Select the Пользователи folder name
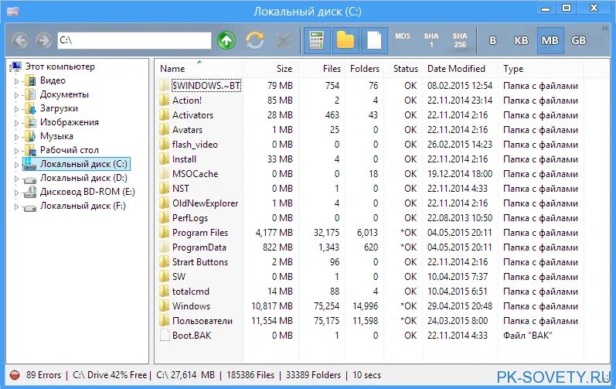This screenshot has width=616, height=389. (202, 321)
